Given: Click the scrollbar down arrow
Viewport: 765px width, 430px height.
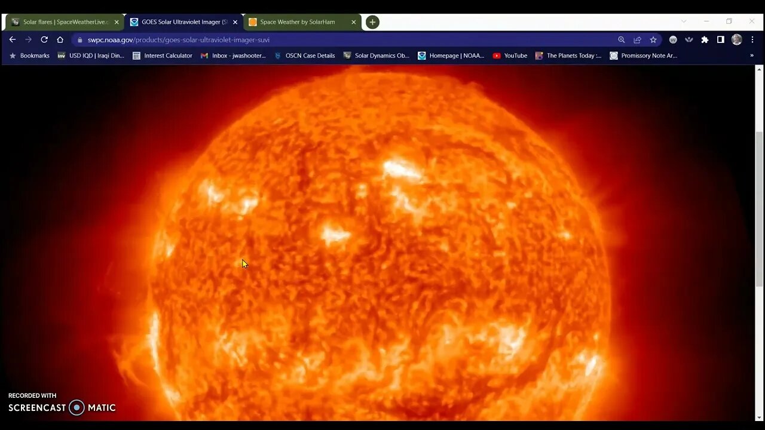Looking at the screenshot, I should click(760, 417).
